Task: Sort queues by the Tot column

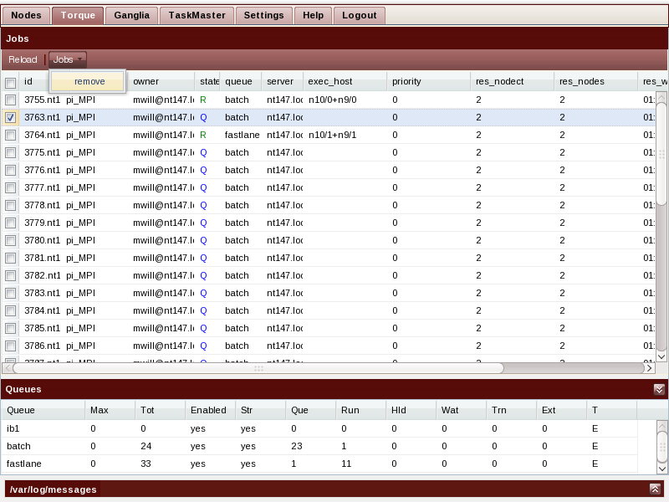Action: pos(160,410)
